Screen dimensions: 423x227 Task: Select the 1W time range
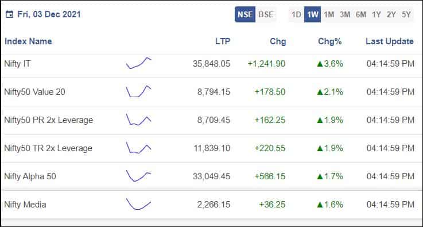pyautogui.click(x=313, y=14)
